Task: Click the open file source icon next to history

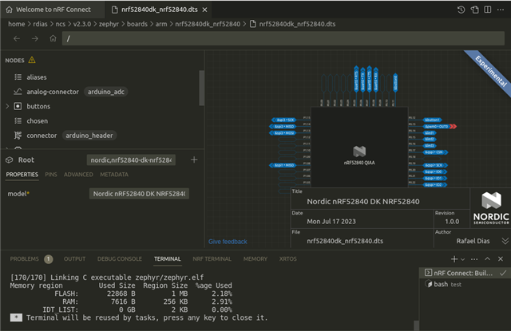Action: tap(474, 10)
